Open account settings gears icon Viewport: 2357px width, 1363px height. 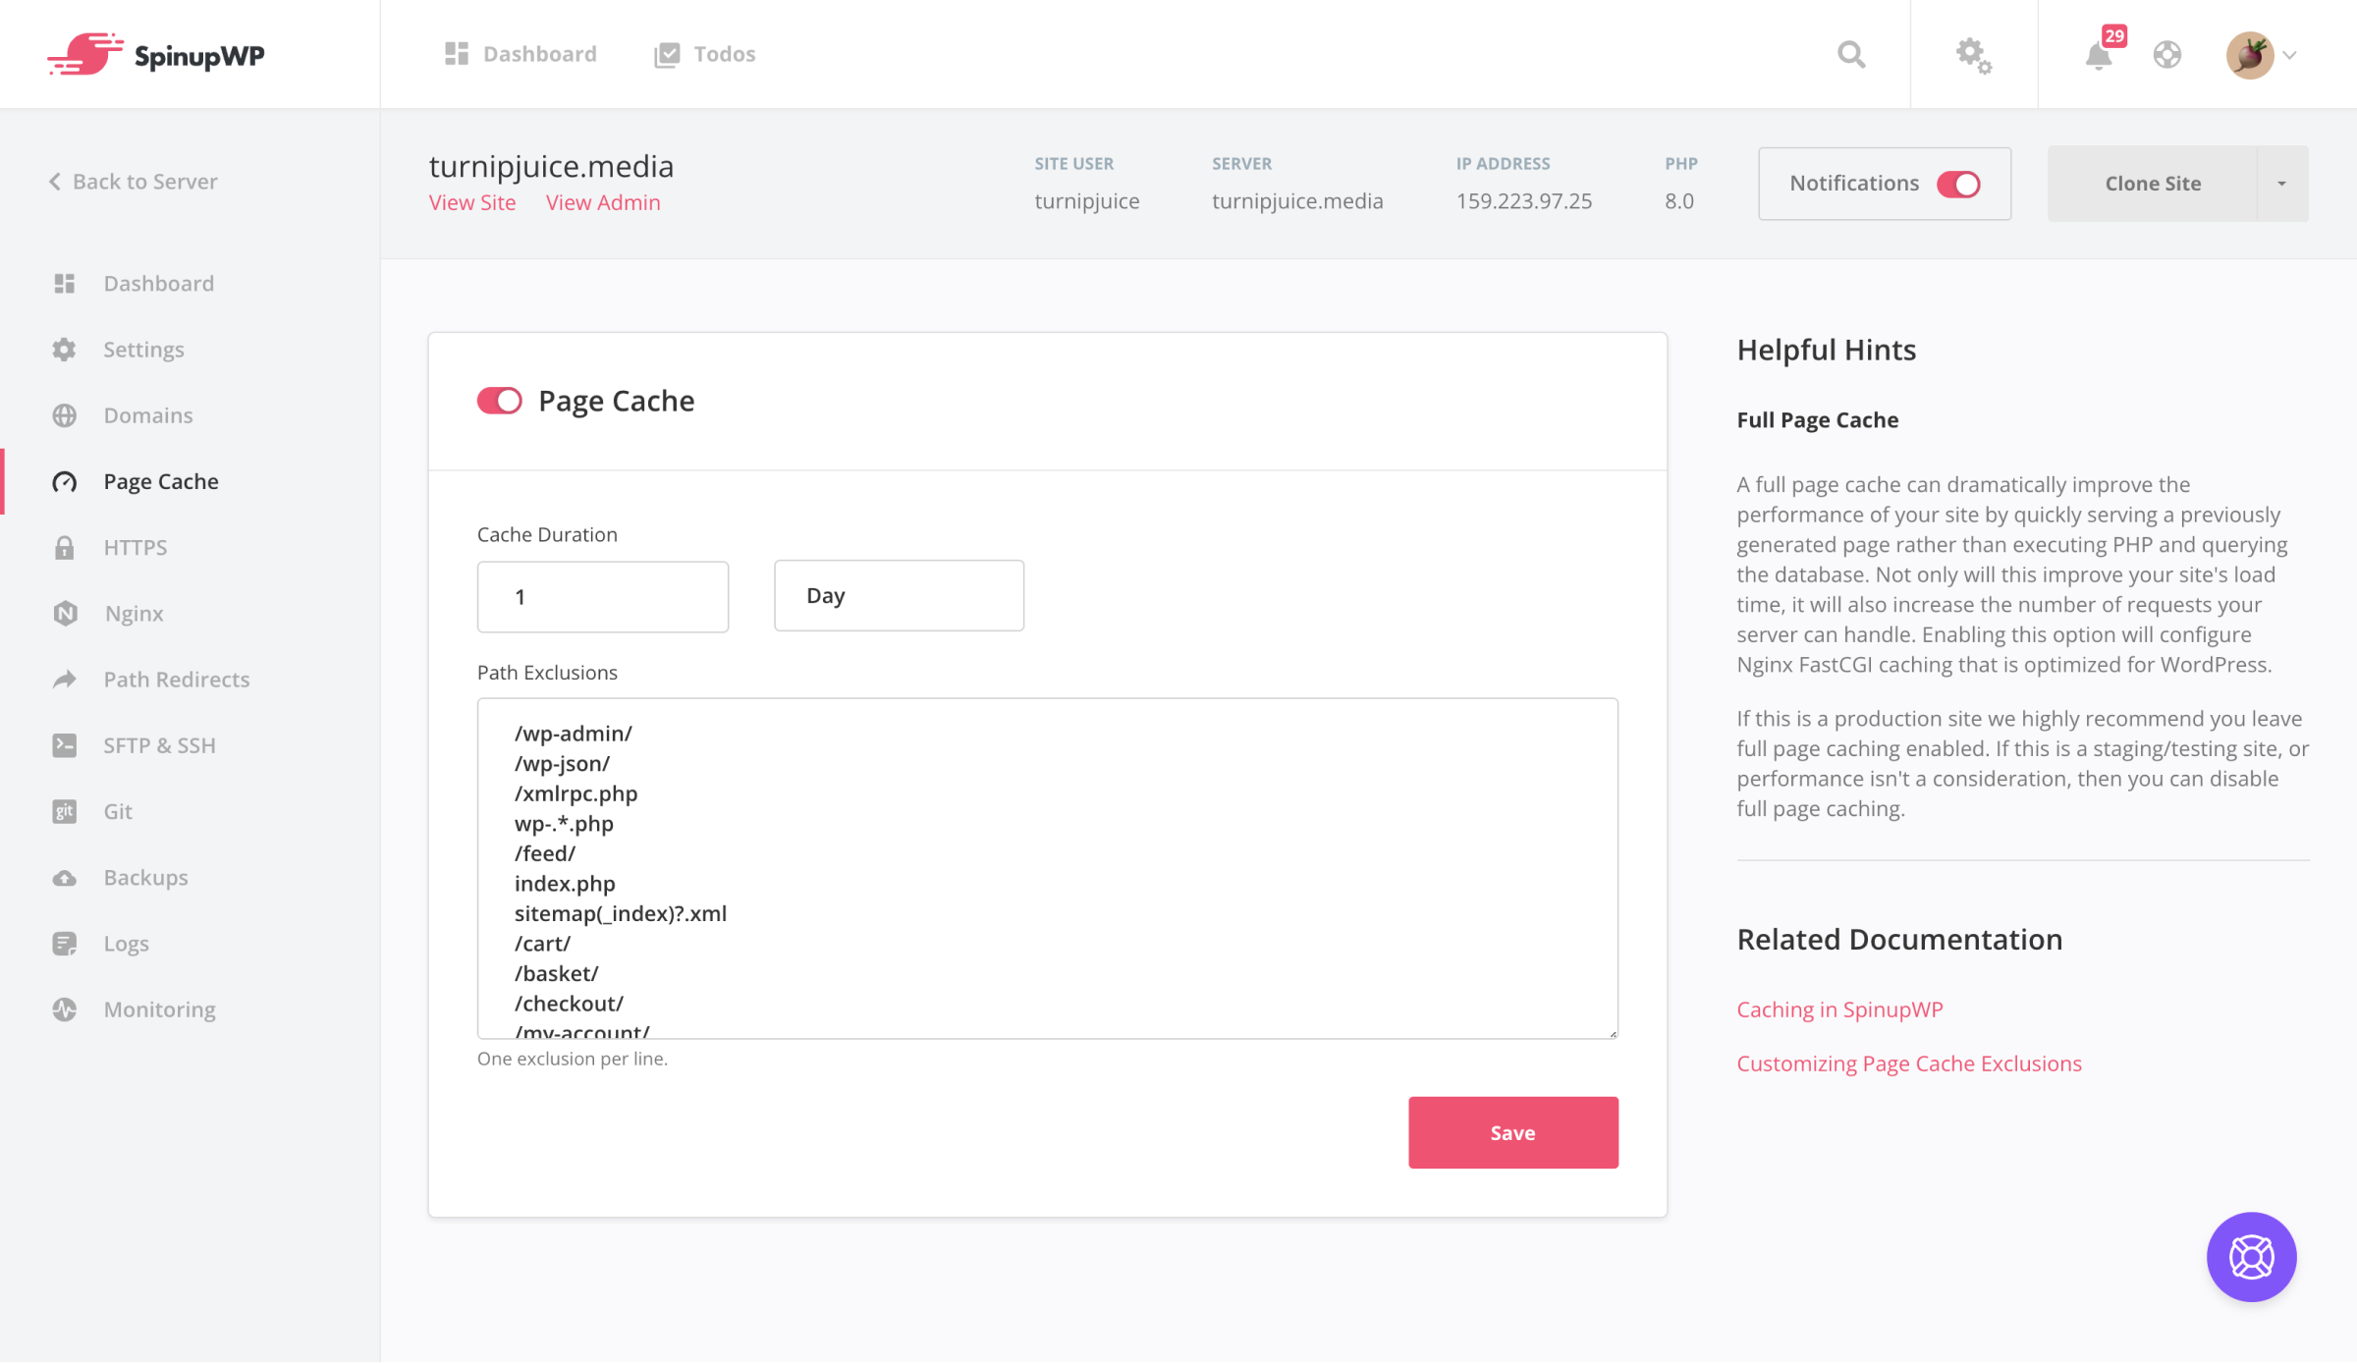[x=1973, y=55]
